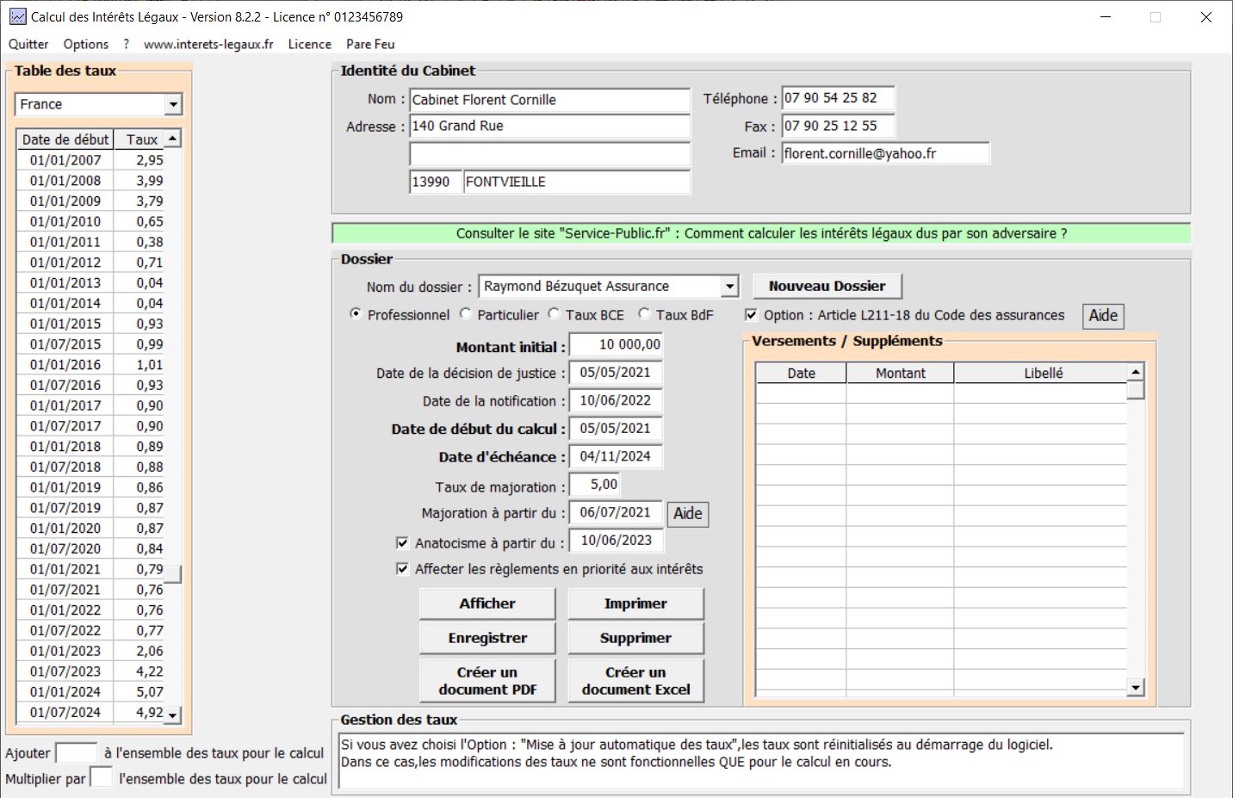The height and width of the screenshot is (798, 1233).
Task: Click the postal code field 13990
Action: coord(434,182)
